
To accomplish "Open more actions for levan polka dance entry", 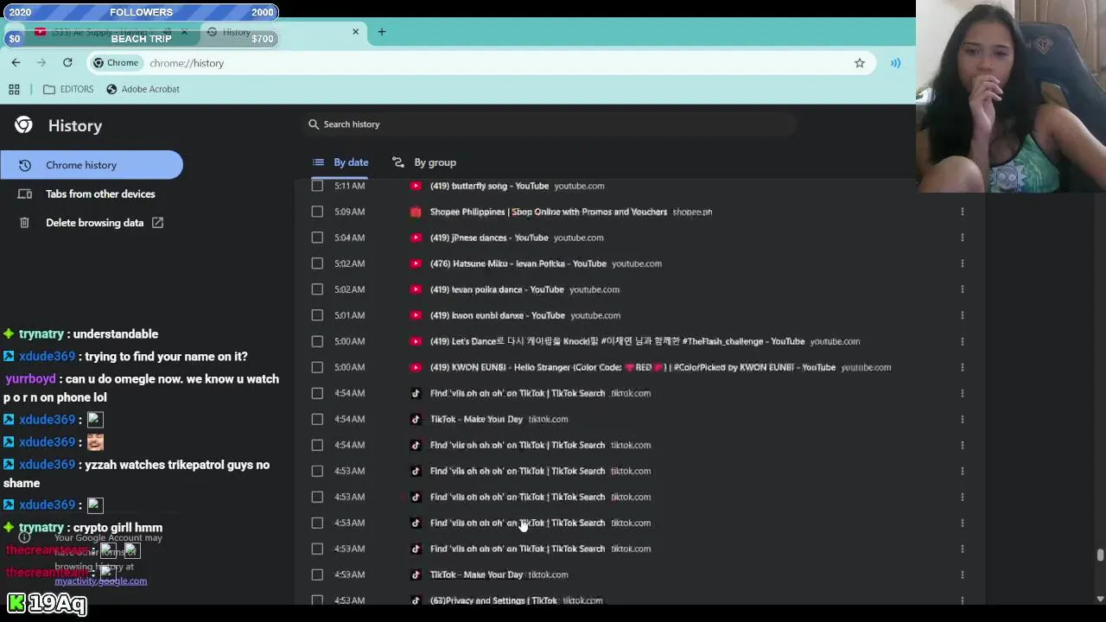I will [962, 289].
